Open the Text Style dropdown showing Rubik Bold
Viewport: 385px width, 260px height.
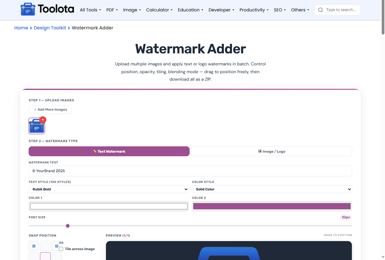[109, 189]
